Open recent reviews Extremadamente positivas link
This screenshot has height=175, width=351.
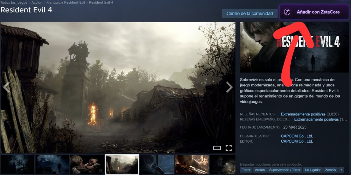[303, 114]
